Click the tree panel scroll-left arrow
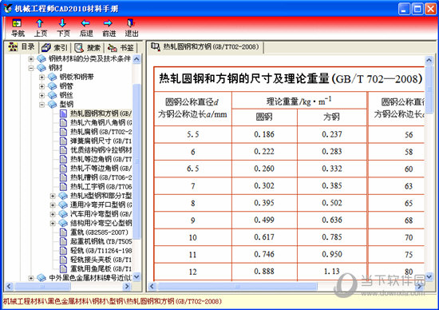Image resolution: width=439 pixels, height=310 pixels. 9,287
